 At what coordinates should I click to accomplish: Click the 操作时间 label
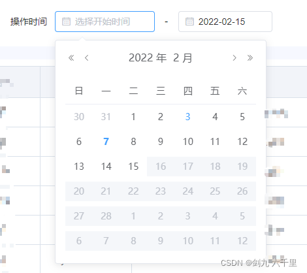(29, 22)
